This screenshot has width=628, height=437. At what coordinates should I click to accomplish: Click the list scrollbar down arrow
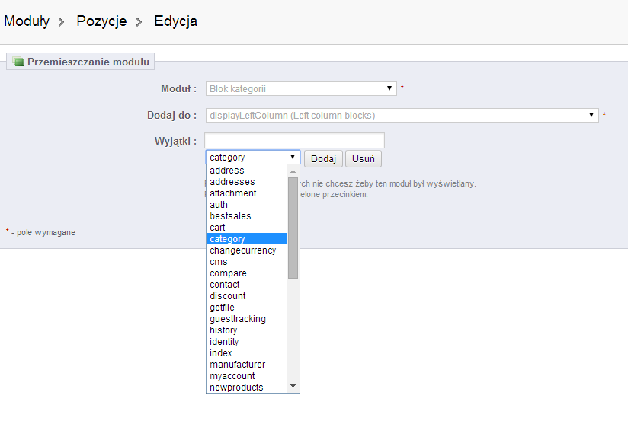pos(293,386)
